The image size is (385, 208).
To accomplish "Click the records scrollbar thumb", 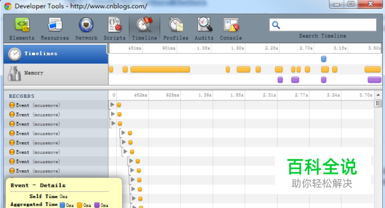I will pos(378,103).
